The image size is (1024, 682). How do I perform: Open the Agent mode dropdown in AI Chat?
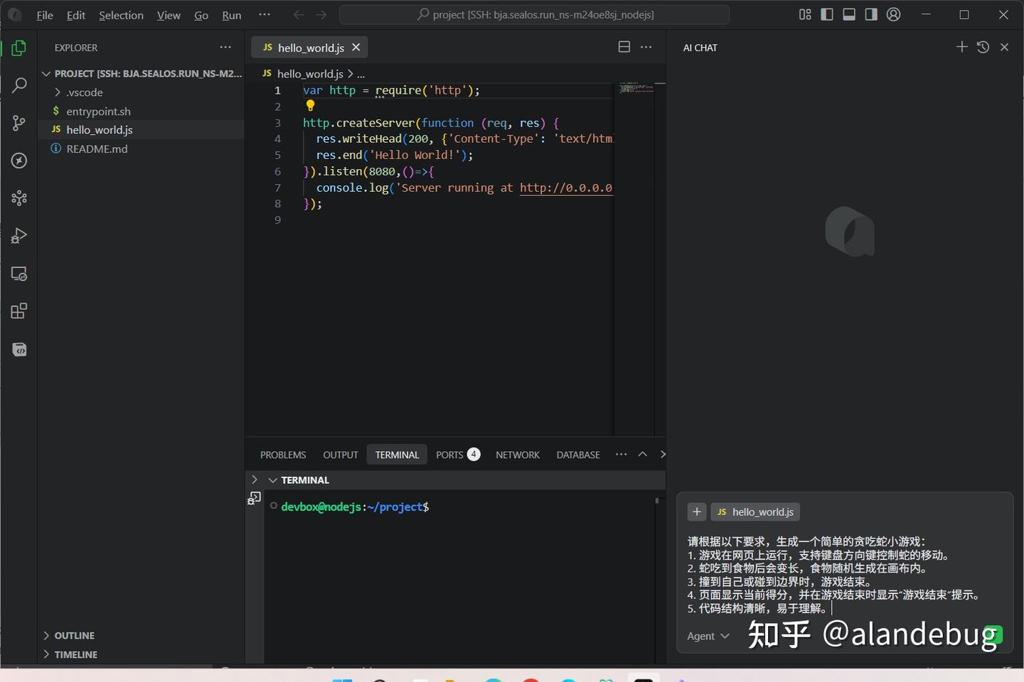[708, 636]
